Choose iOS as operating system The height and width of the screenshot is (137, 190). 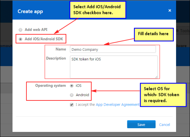point(72,86)
